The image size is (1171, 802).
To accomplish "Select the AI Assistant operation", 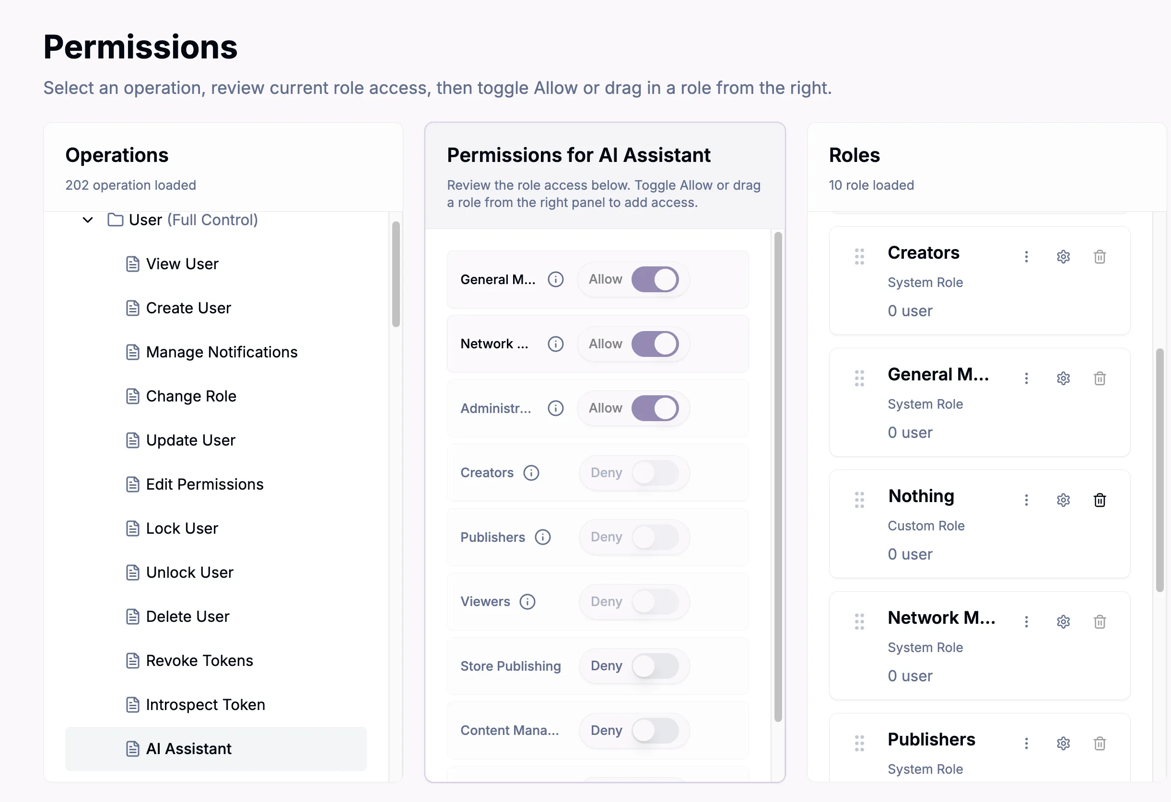I will pyautogui.click(x=216, y=749).
